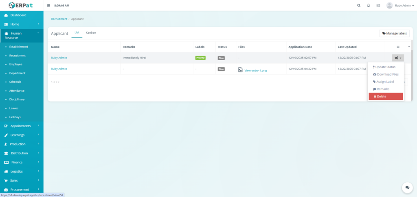The height and width of the screenshot is (197, 417).
Task: Click the Recruitment breadcrumb link
Action: coord(59,19)
